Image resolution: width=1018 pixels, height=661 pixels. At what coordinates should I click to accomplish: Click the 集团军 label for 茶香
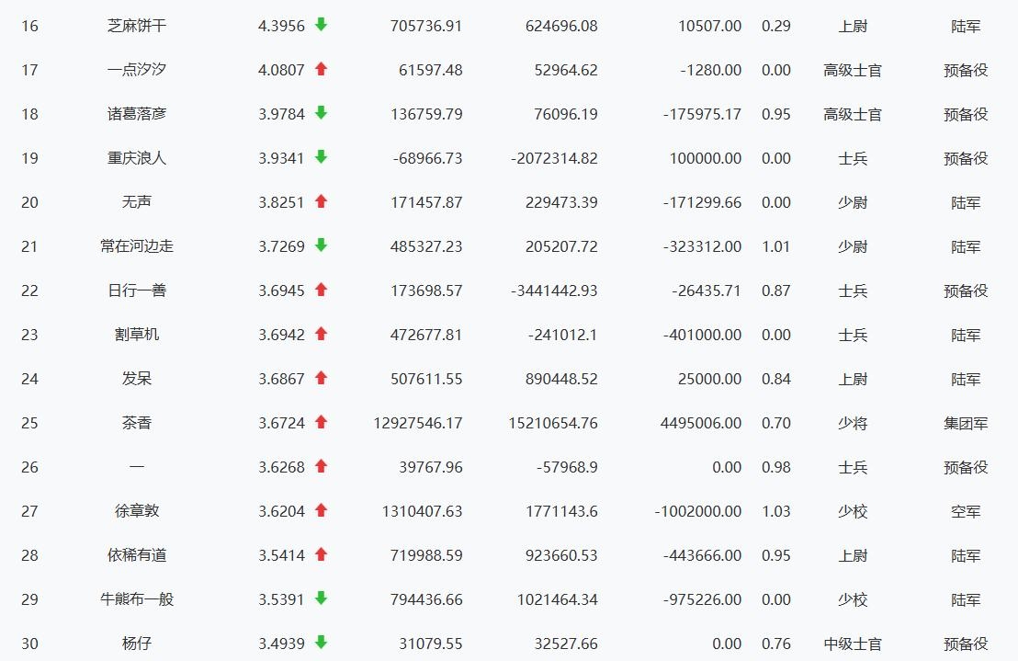966,423
